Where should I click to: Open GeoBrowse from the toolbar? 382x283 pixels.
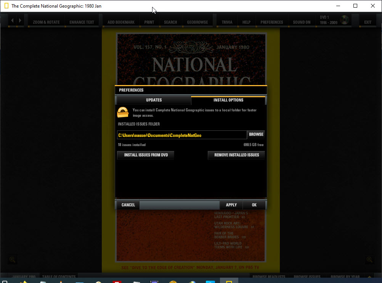(197, 22)
